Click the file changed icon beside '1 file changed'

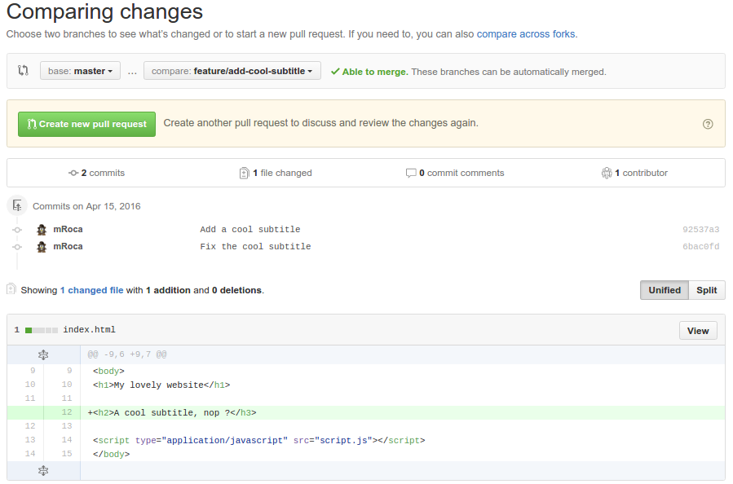click(x=244, y=173)
